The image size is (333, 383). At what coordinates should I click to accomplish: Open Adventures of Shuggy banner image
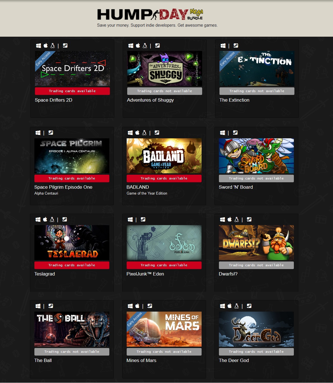(165, 68)
